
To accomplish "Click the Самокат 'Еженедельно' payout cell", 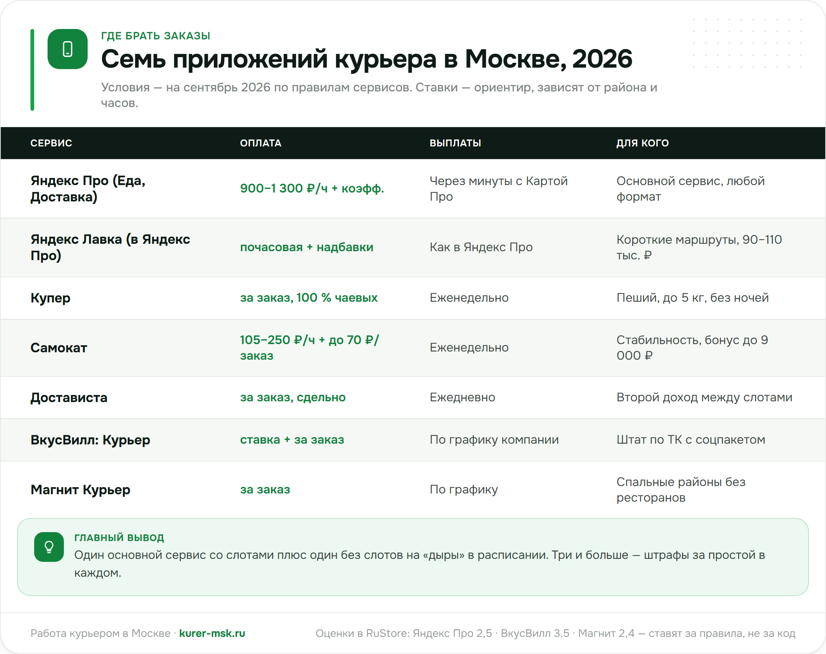I will (x=469, y=347).
